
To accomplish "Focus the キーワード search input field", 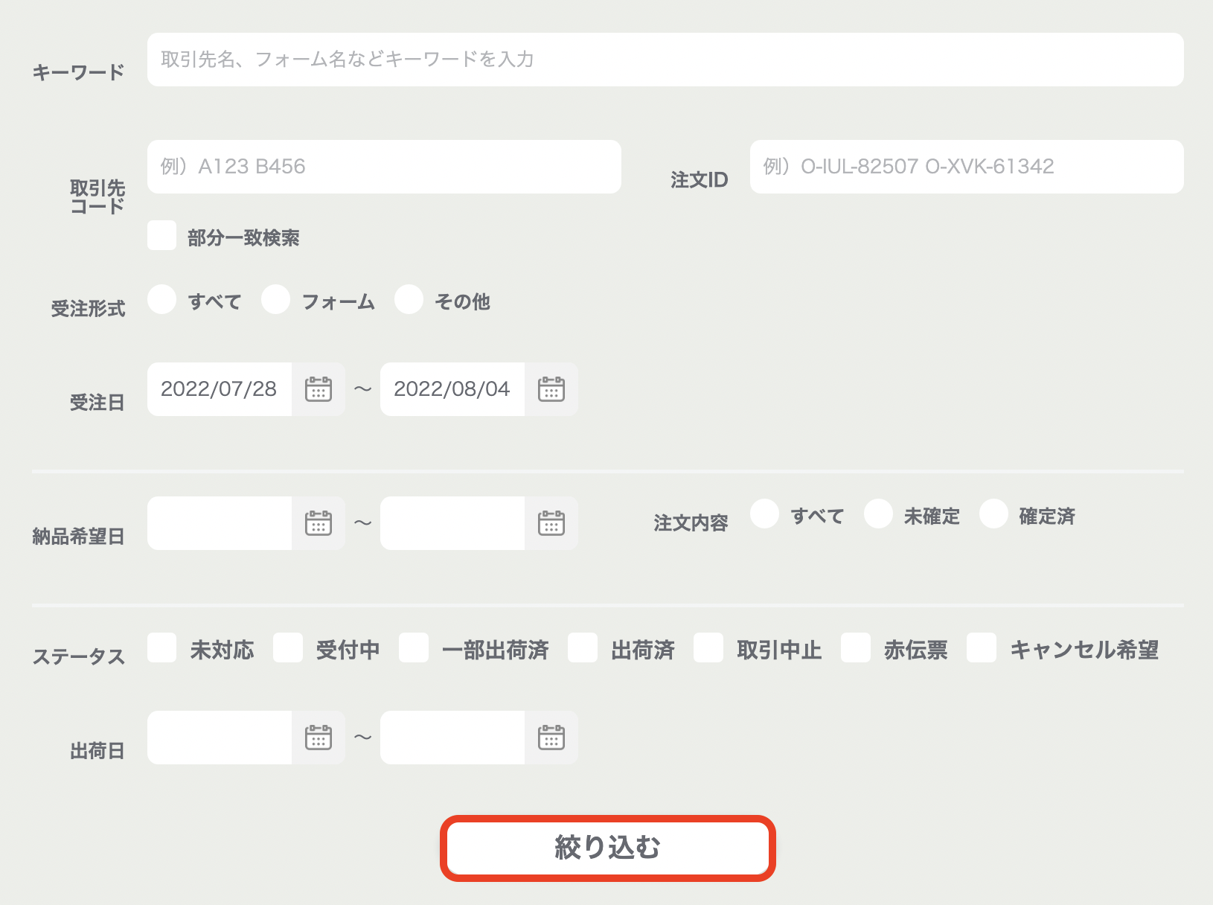I will [x=665, y=60].
